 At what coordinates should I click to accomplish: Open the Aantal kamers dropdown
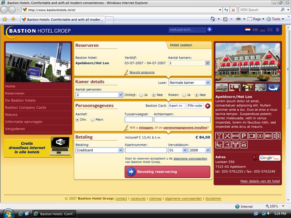tap(207, 63)
